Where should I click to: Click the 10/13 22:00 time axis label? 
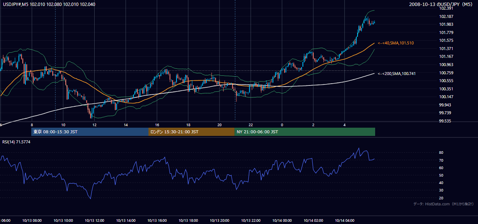coord(251,221)
